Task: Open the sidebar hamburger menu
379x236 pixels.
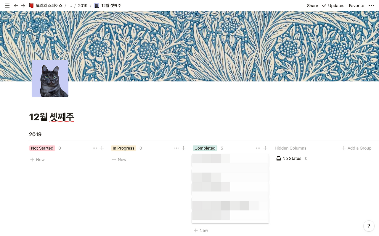Action: 7,6
